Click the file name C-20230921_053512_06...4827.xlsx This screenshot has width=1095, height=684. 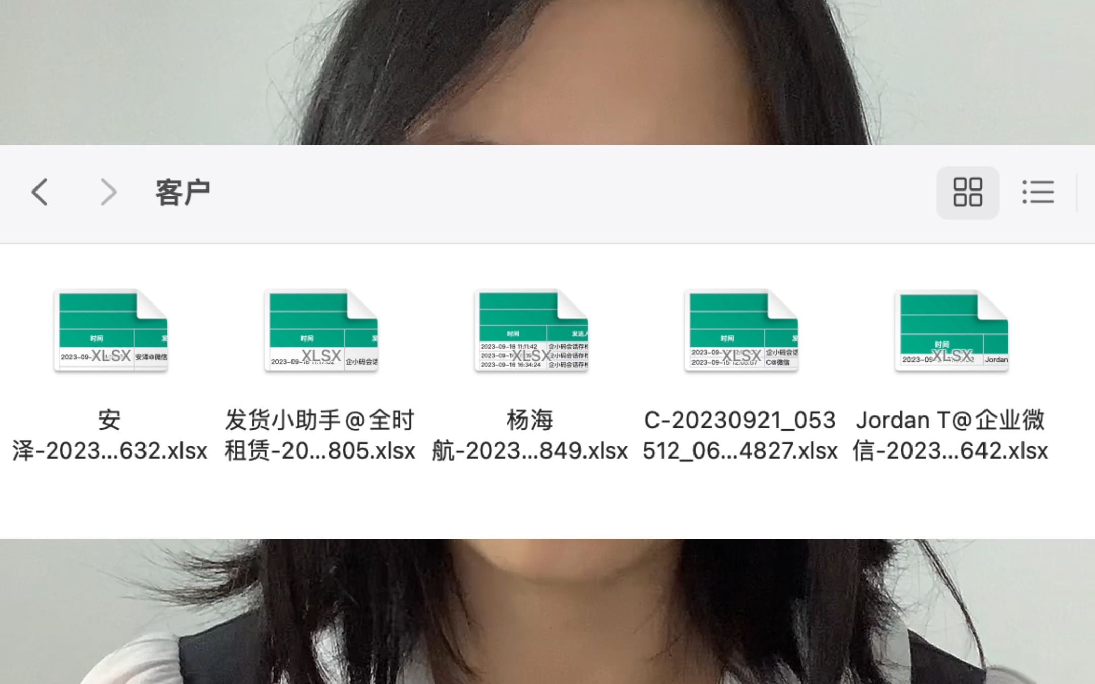740,435
